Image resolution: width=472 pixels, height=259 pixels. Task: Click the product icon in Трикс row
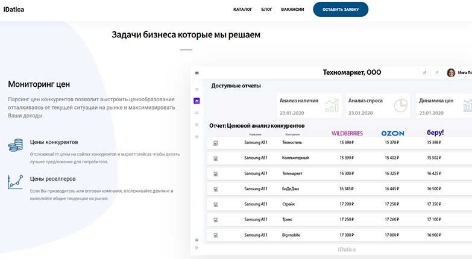pyautogui.click(x=216, y=220)
